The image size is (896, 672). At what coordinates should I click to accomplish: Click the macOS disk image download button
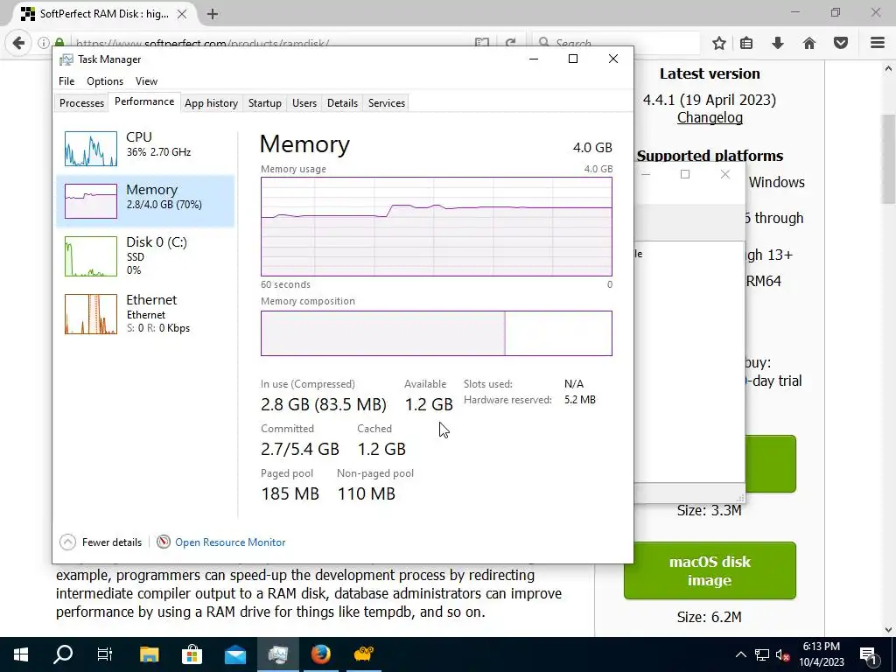(x=710, y=570)
